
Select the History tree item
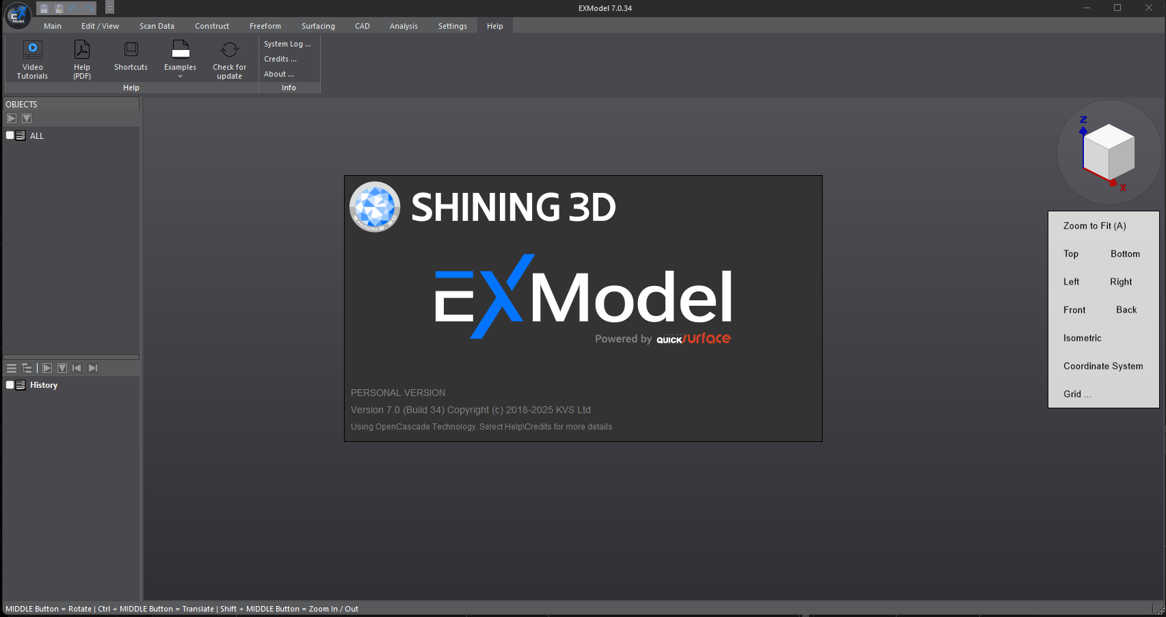point(44,385)
